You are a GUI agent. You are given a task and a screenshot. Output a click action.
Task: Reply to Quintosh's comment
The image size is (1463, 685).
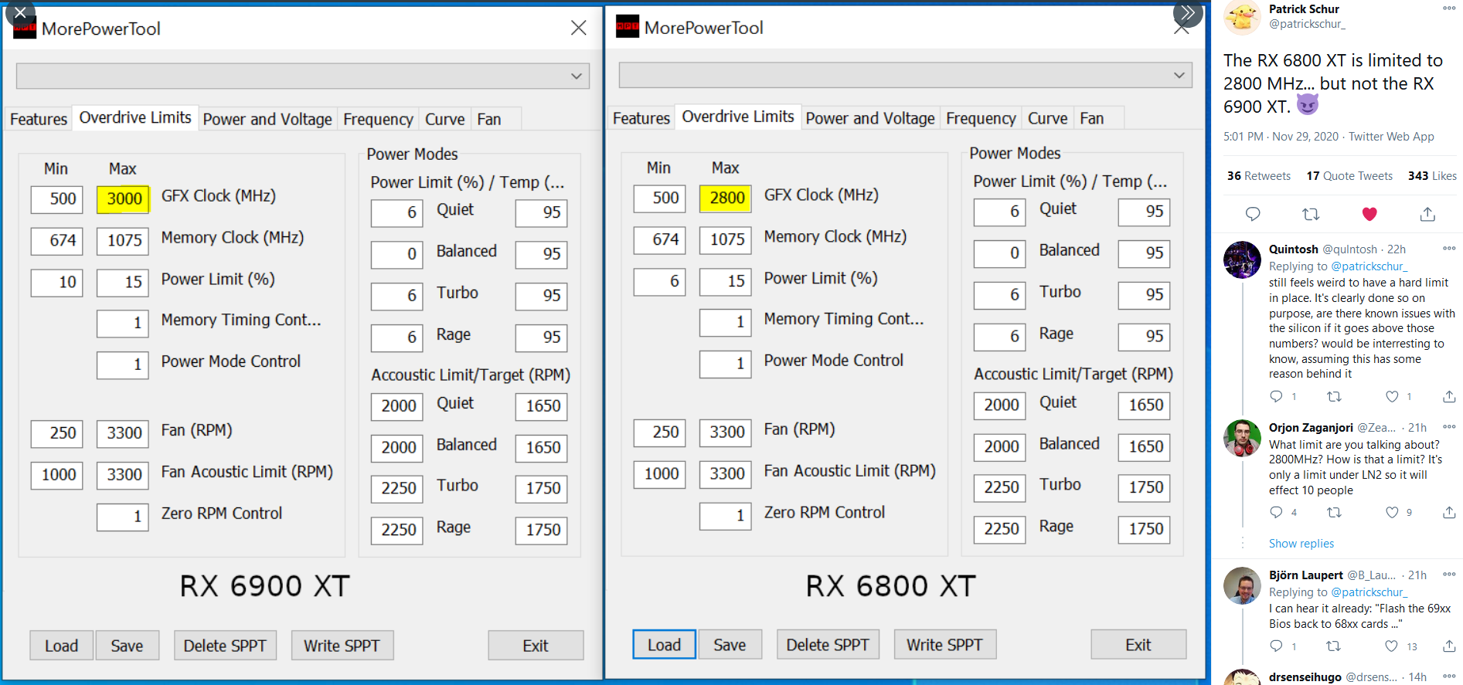(1276, 396)
